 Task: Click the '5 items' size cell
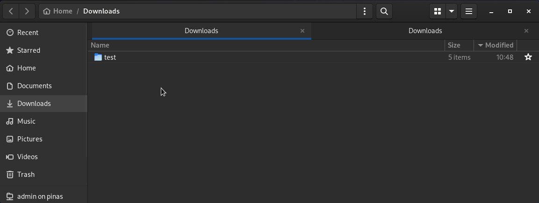(459, 57)
